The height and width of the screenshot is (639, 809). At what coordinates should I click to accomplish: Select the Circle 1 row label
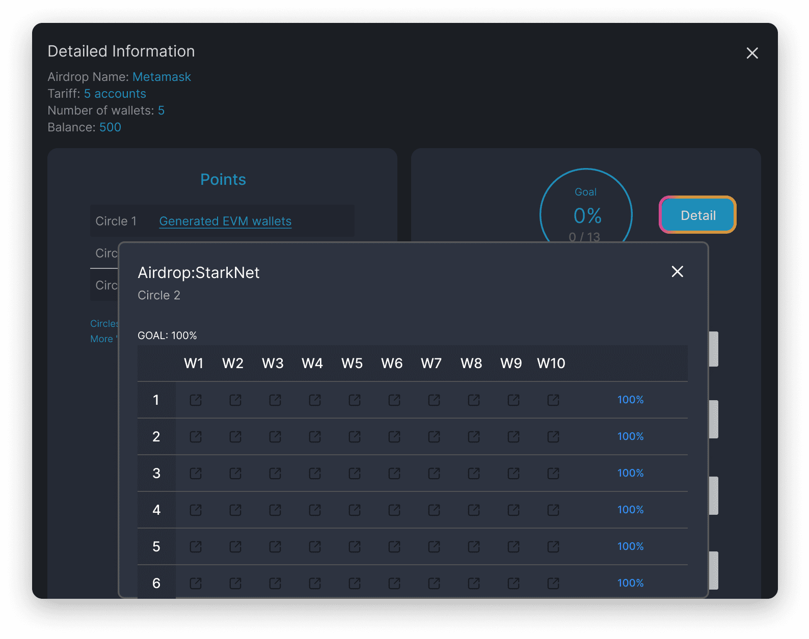click(116, 221)
